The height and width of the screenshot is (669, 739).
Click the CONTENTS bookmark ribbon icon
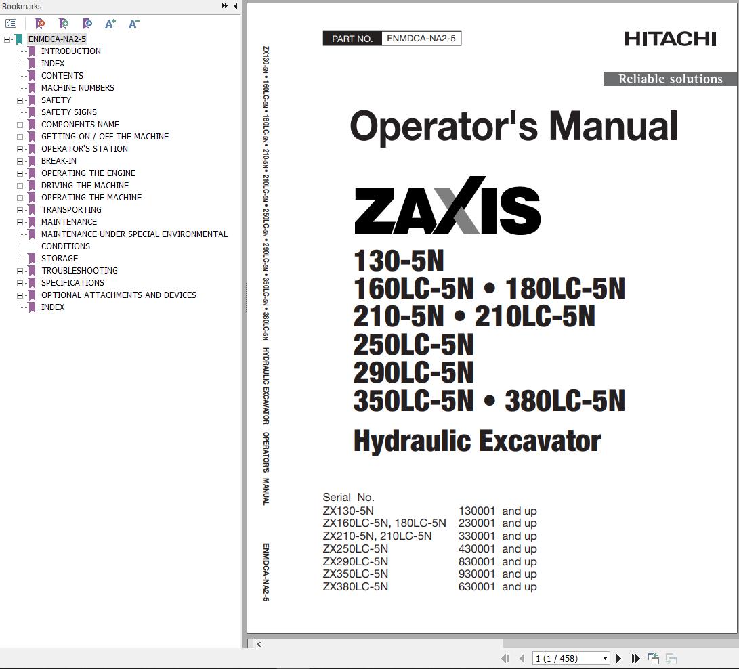pos(32,76)
